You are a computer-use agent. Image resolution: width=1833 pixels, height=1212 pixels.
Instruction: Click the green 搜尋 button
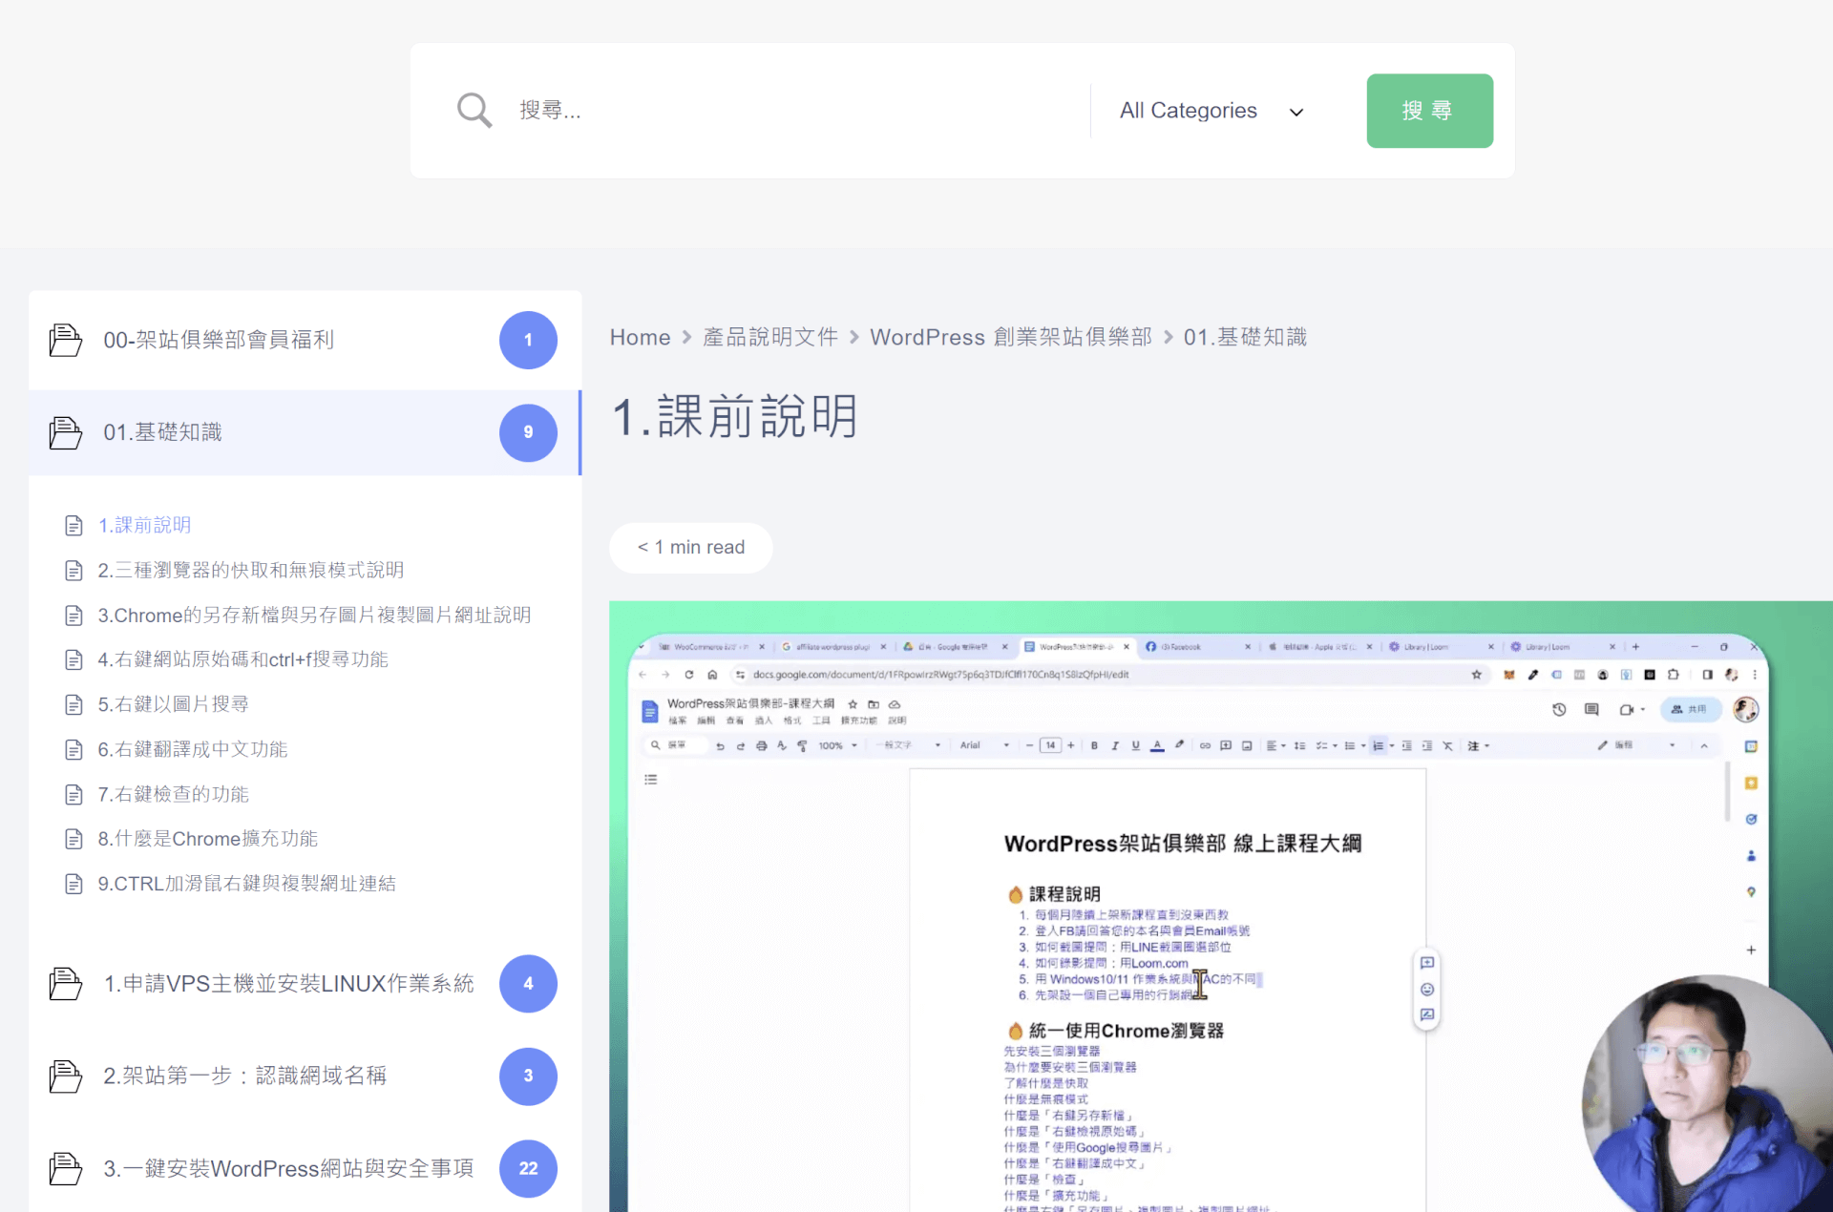(1429, 111)
